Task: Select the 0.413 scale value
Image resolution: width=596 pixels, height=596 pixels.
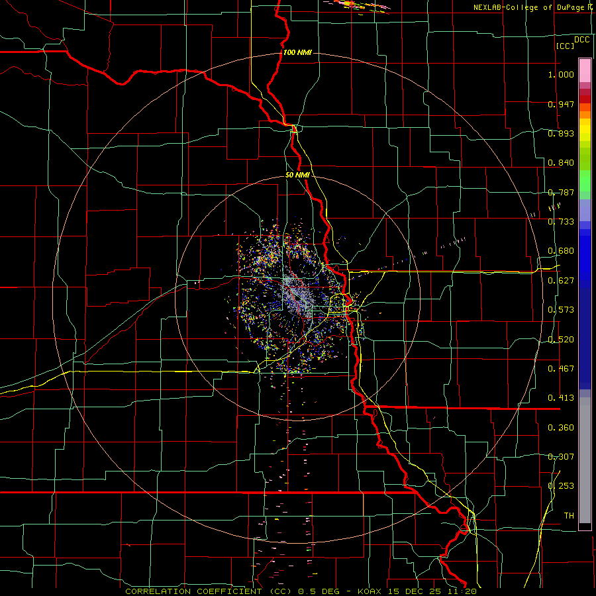Action: [x=561, y=398]
